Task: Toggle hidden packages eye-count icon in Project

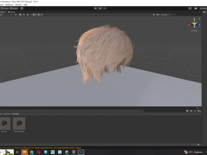Action: (199, 111)
